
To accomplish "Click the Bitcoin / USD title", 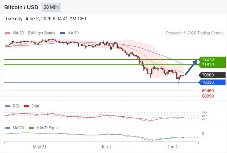I will pyautogui.click(x=21, y=7).
